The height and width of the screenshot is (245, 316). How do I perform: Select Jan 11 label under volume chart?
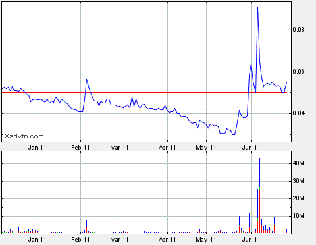(x=37, y=240)
